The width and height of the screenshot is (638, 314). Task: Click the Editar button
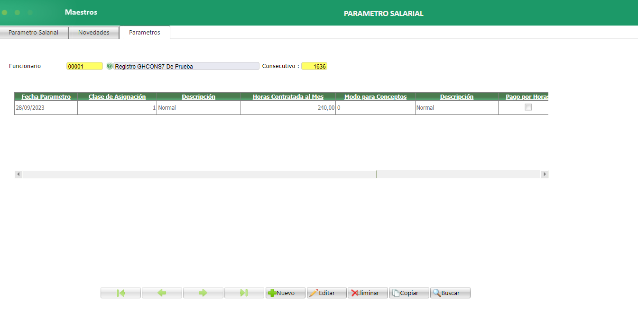326,293
